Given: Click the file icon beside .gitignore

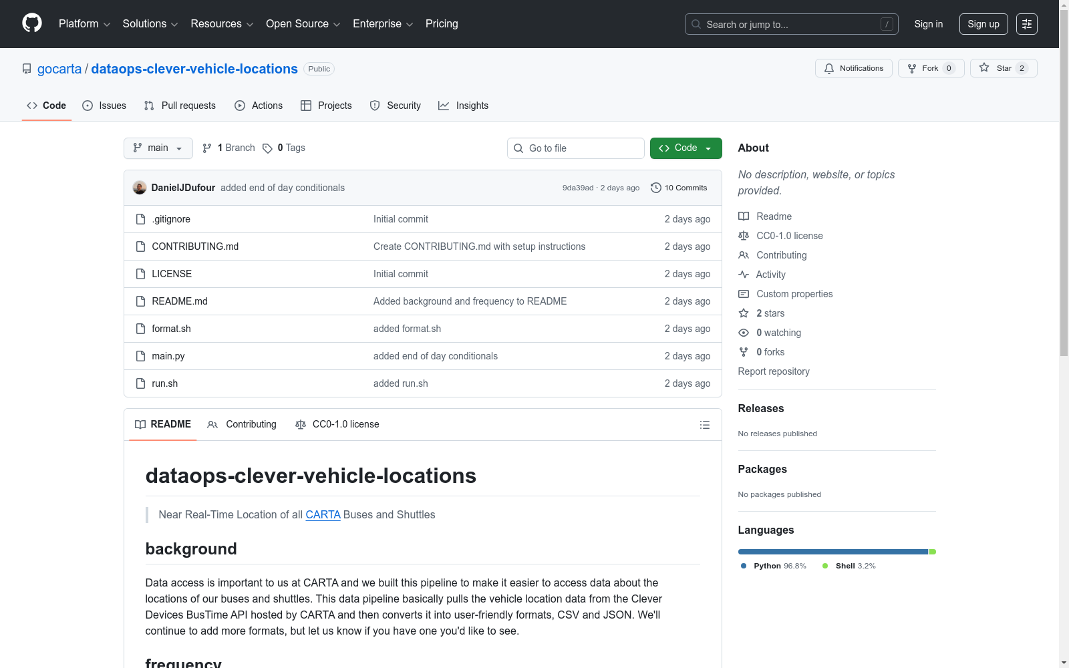Looking at the screenshot, I should [x=140, y=219].
